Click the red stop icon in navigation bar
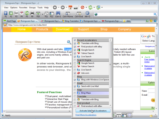 (x=82, y=8)
